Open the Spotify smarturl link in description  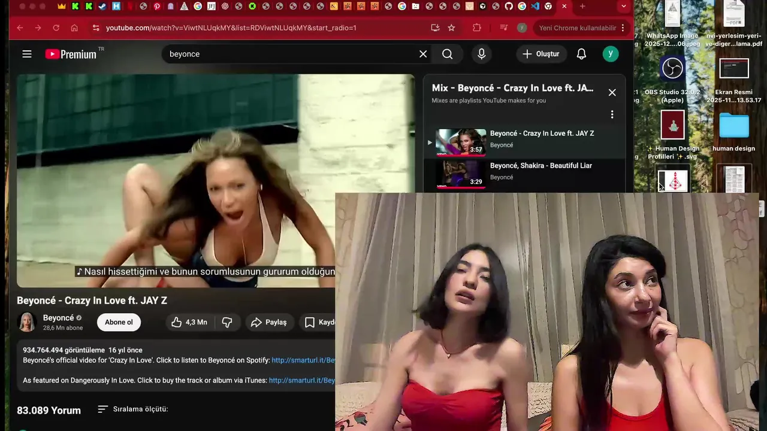point(303,360)
